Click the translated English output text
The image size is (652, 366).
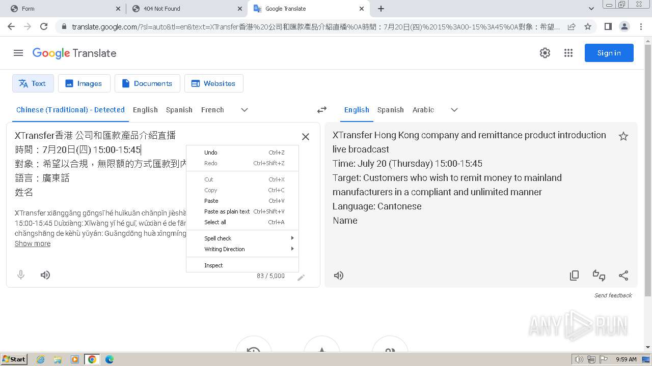469,177
